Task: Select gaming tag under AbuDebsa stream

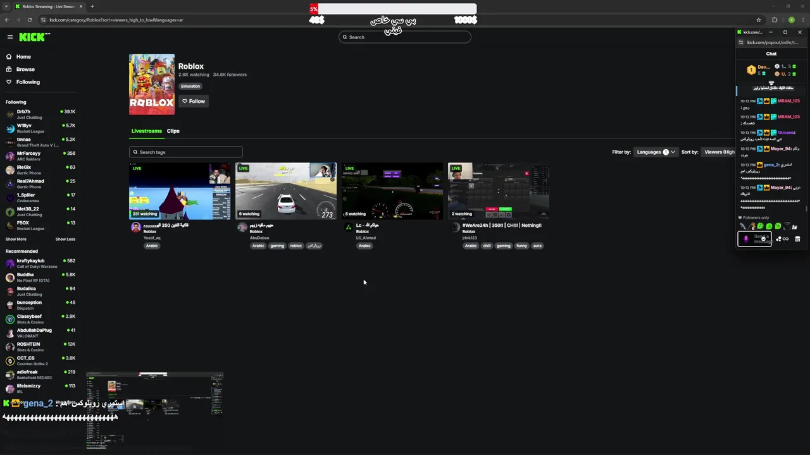Action: (x=277, y=246)
